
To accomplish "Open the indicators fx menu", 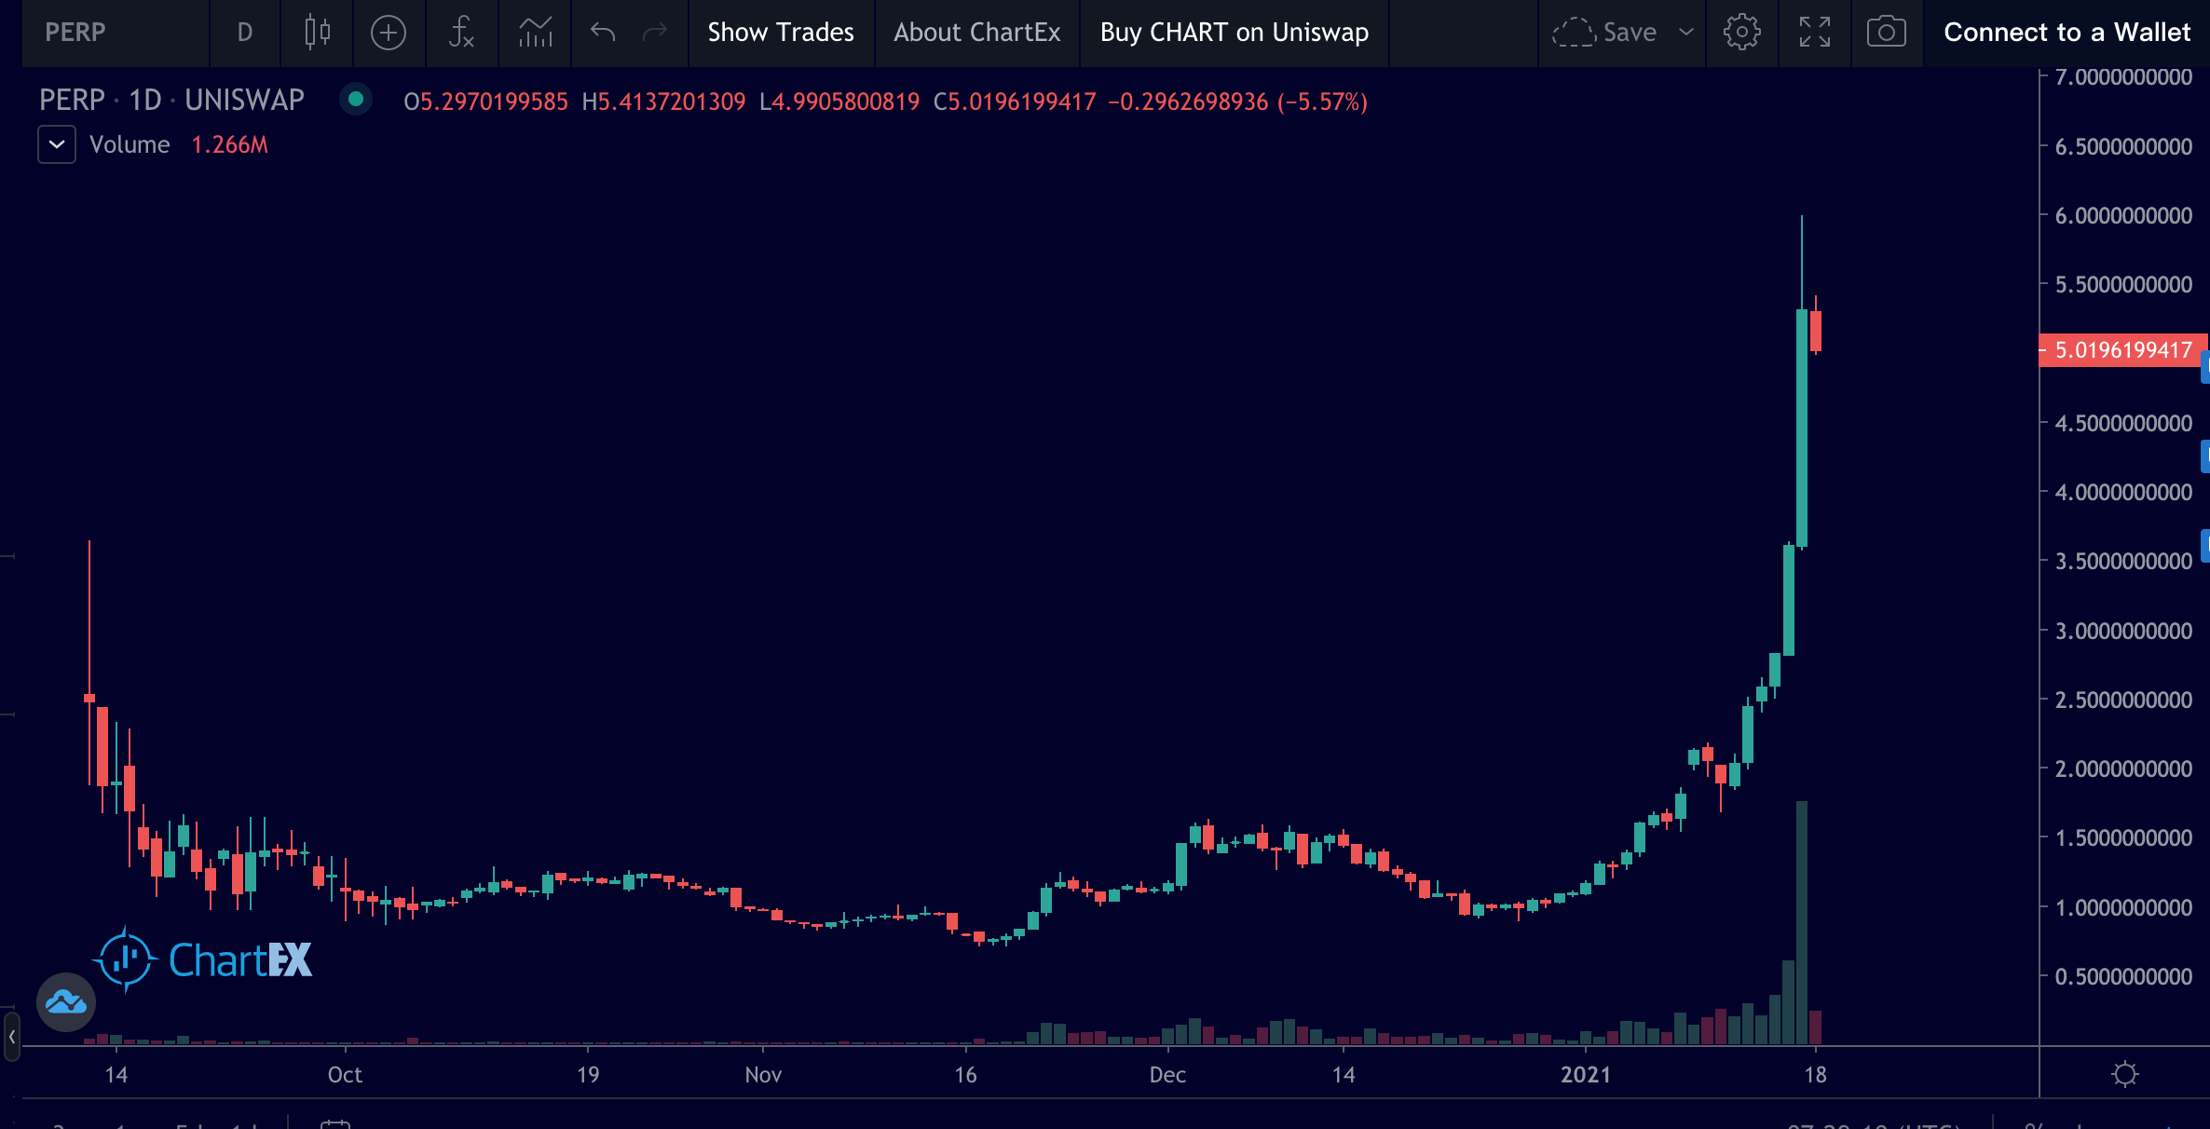I will (x=461, y=33).
